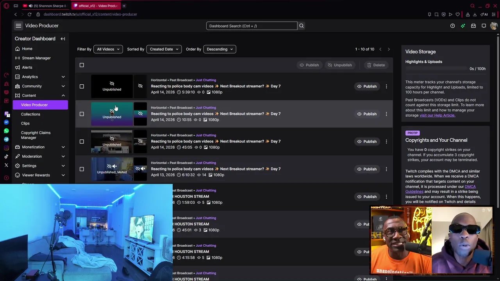Image resolution: width=500 pixels, height=281 pixels.
Task: Select checkbox for the 10:55 video
Action: point(82,114)
